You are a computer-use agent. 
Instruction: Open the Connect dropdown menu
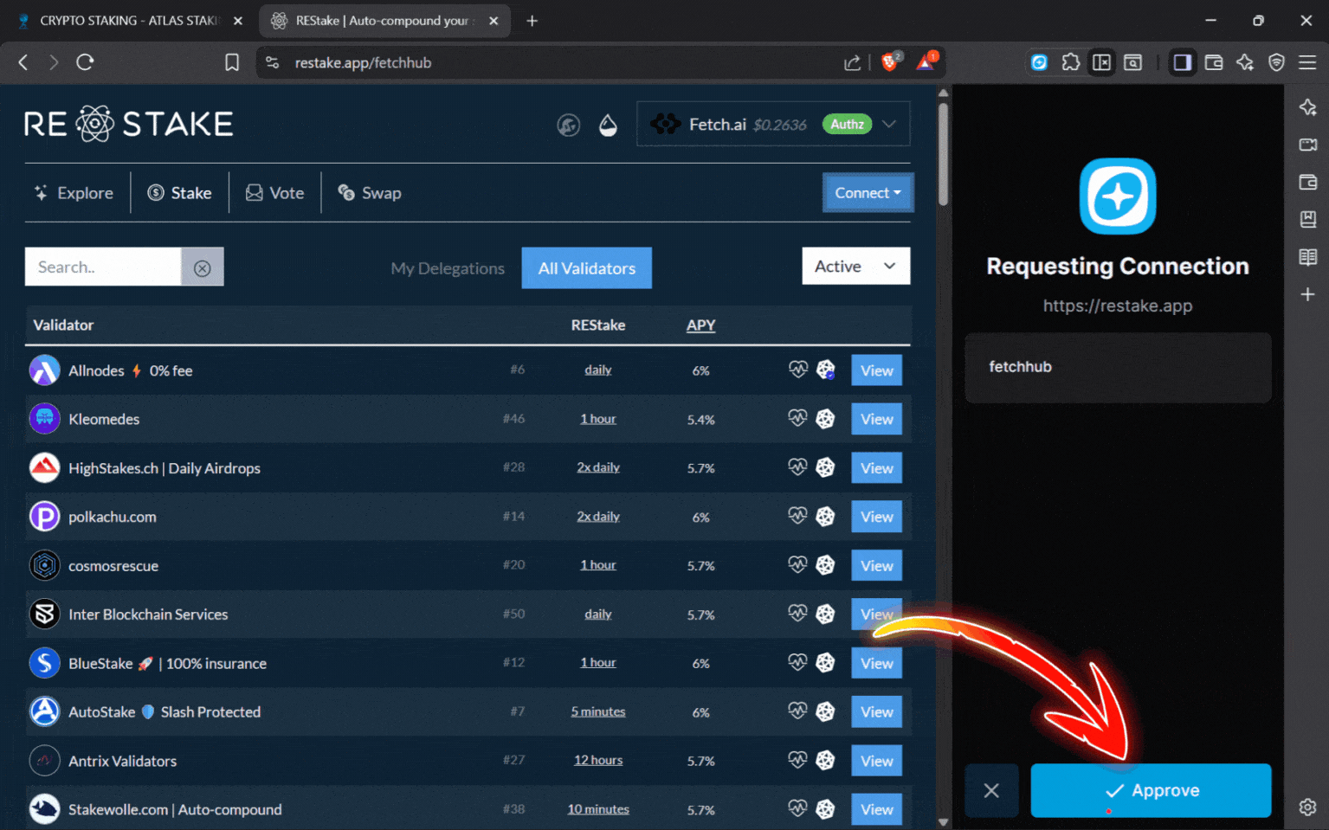pyautogui.click(x=868, y=192)
